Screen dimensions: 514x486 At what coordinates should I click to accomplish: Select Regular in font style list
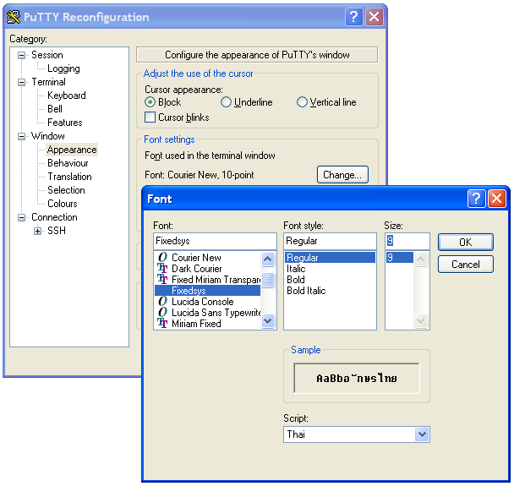coord(330,258)
